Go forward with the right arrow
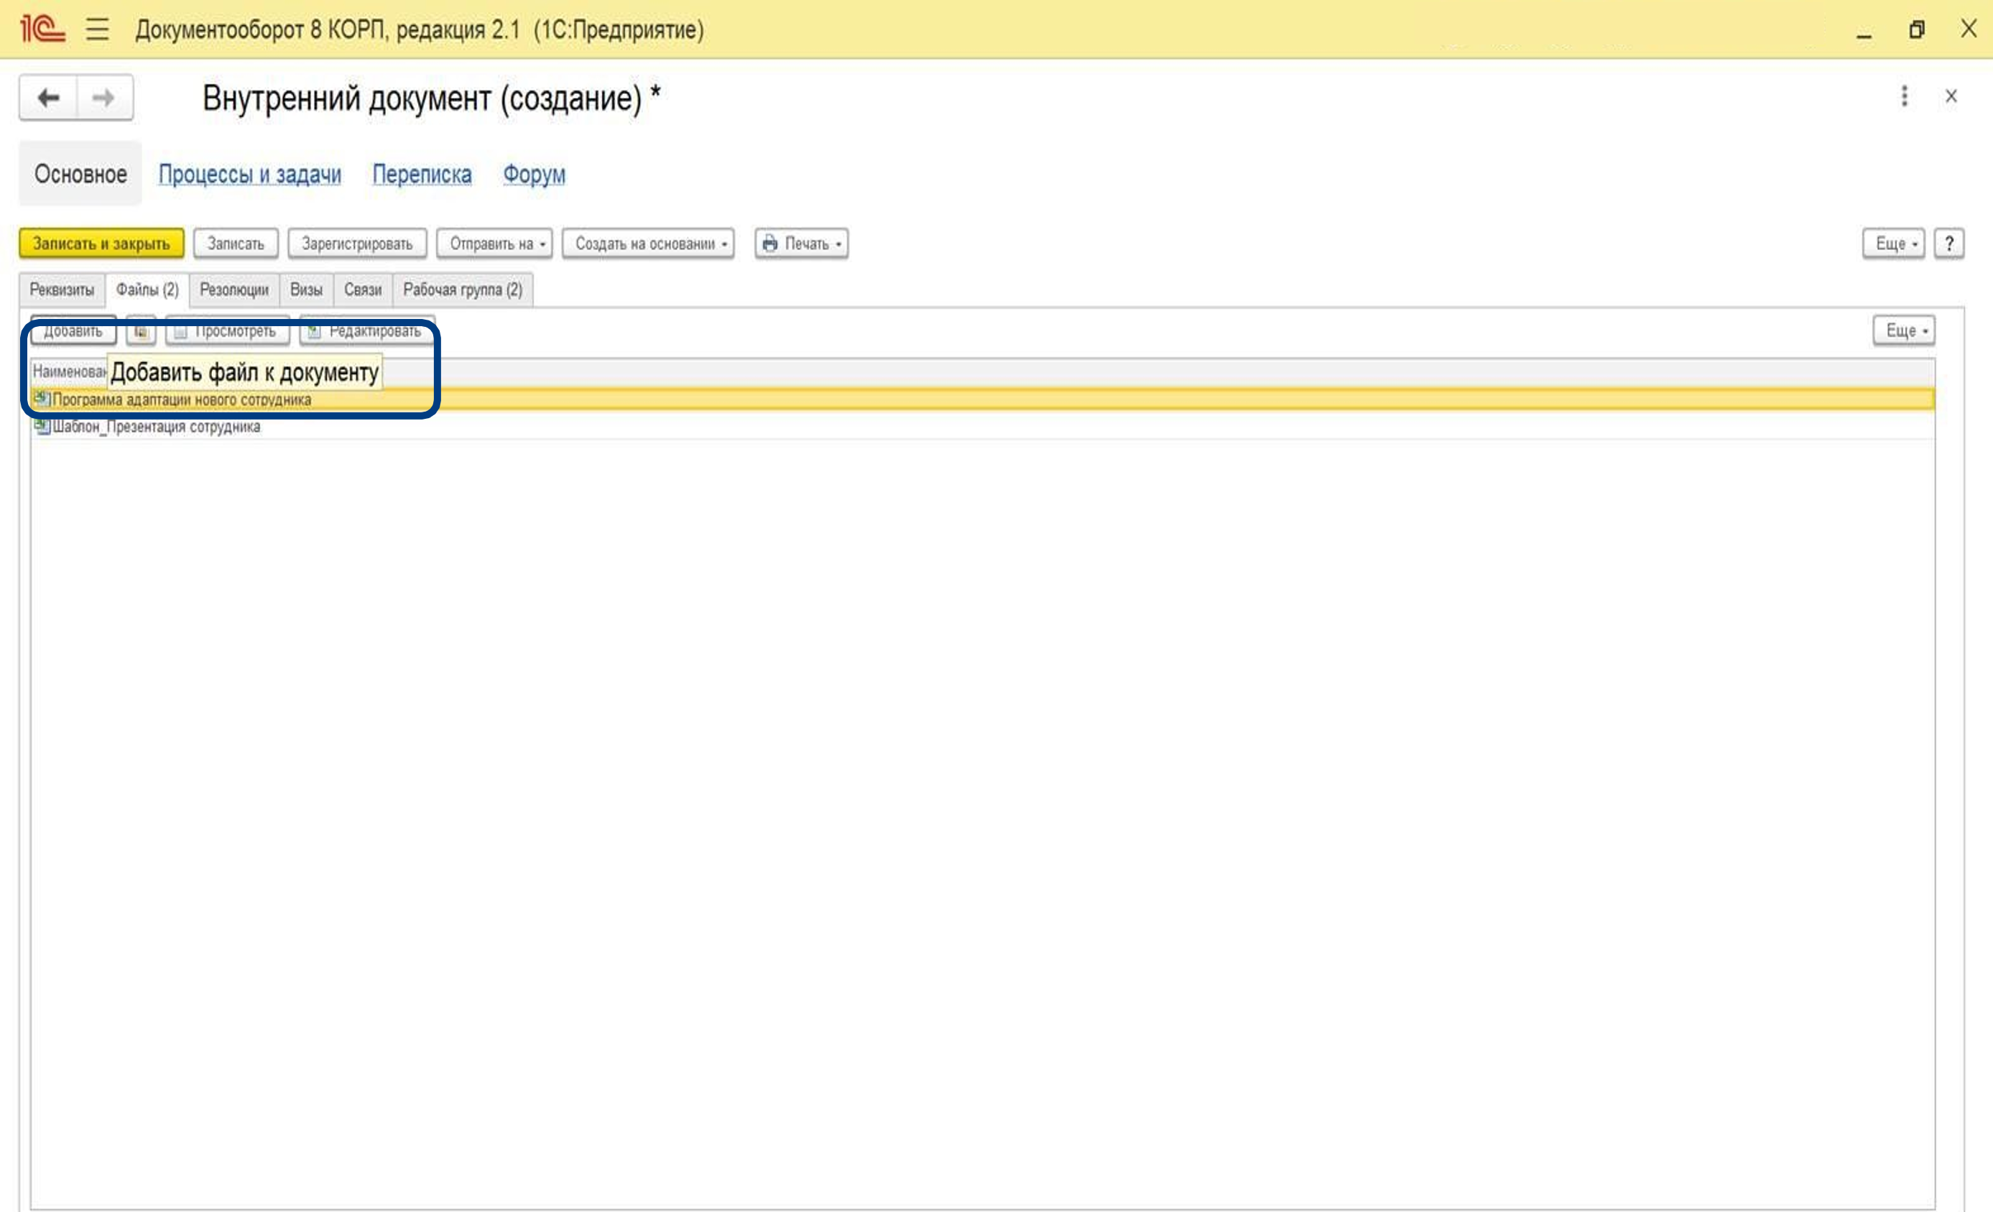This screenshot has width=1993, height=1212. 104,98
